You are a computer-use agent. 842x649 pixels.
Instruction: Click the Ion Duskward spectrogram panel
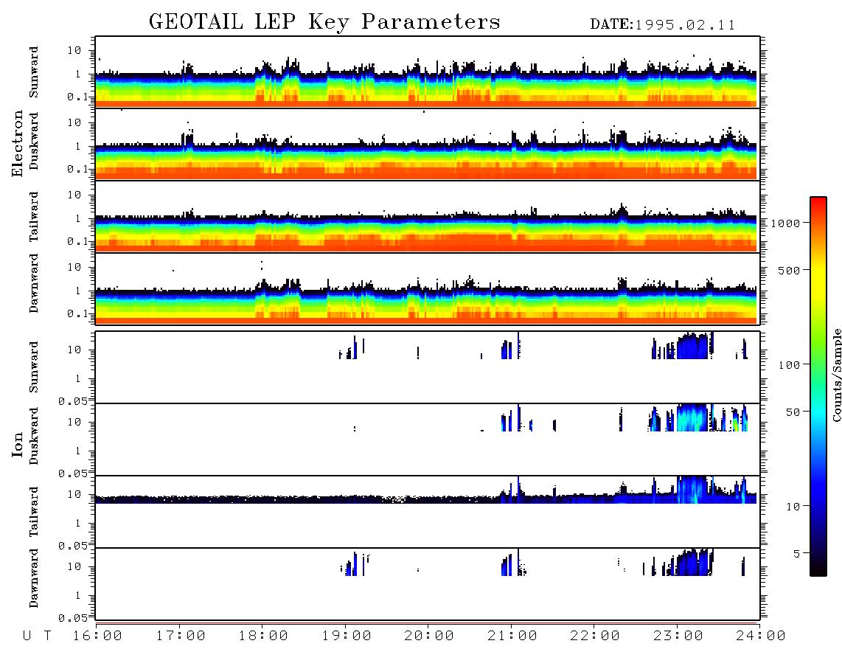point(428,440)
